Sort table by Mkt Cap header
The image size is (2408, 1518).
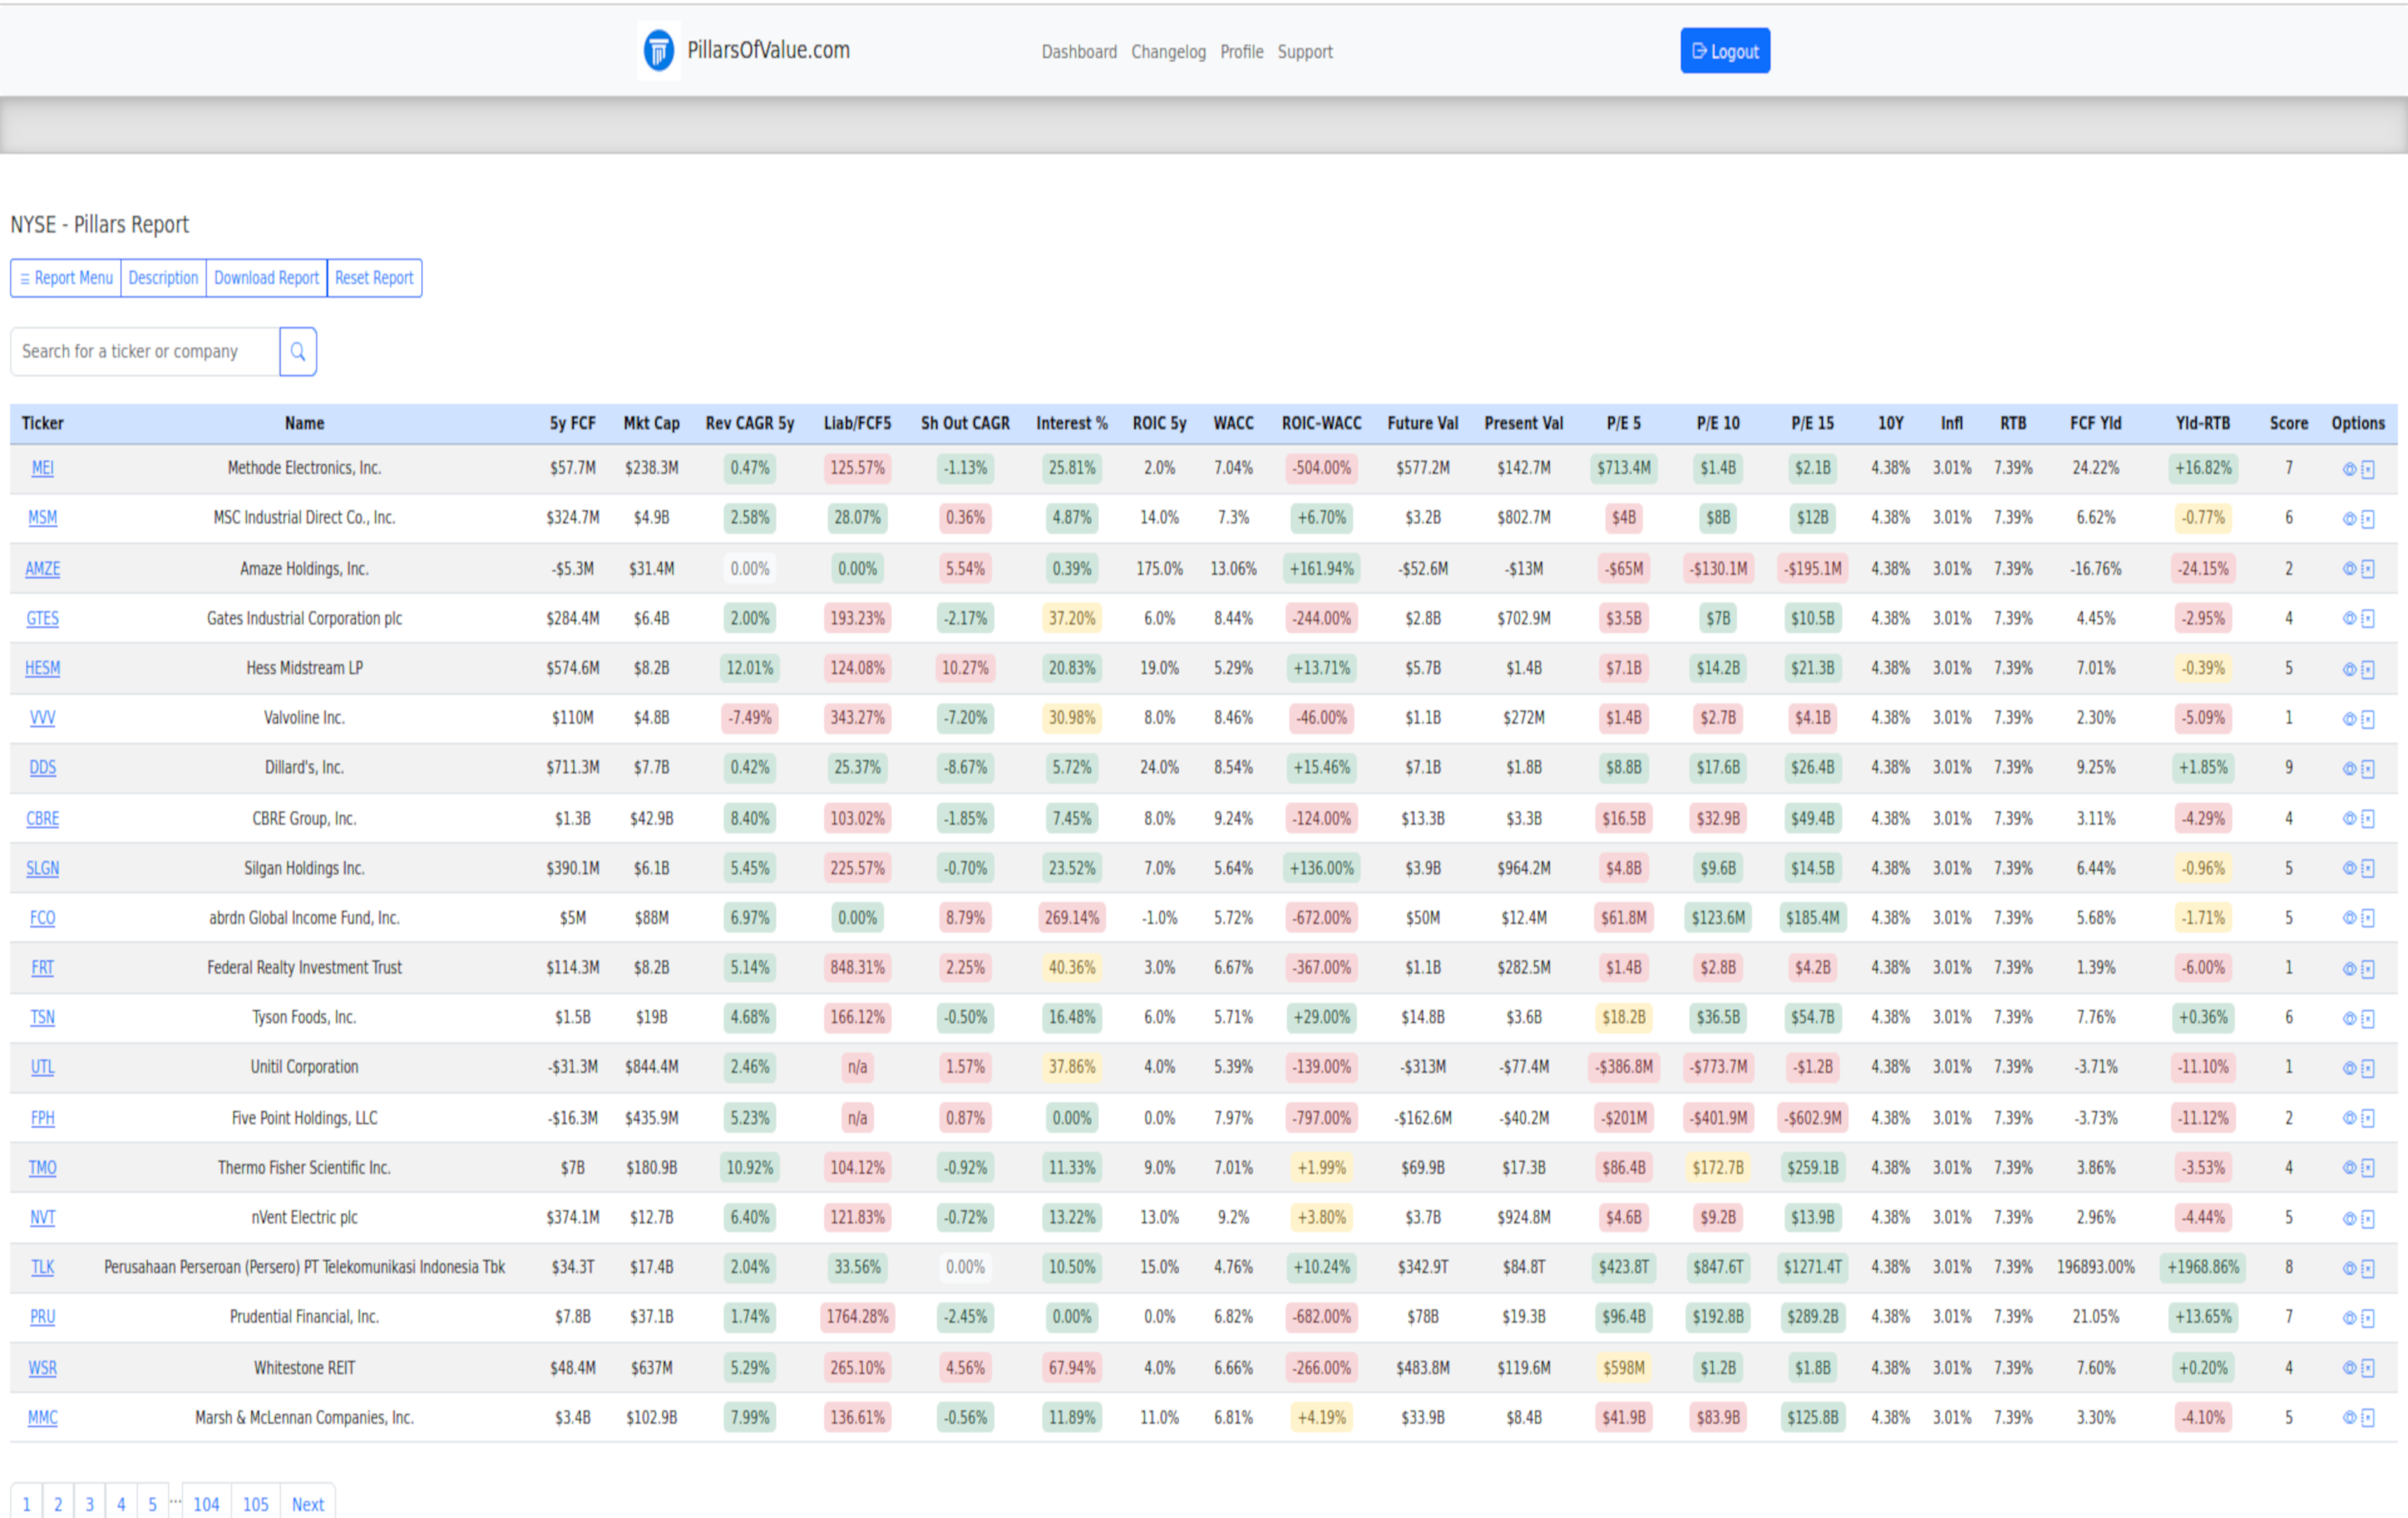[651, 423]
